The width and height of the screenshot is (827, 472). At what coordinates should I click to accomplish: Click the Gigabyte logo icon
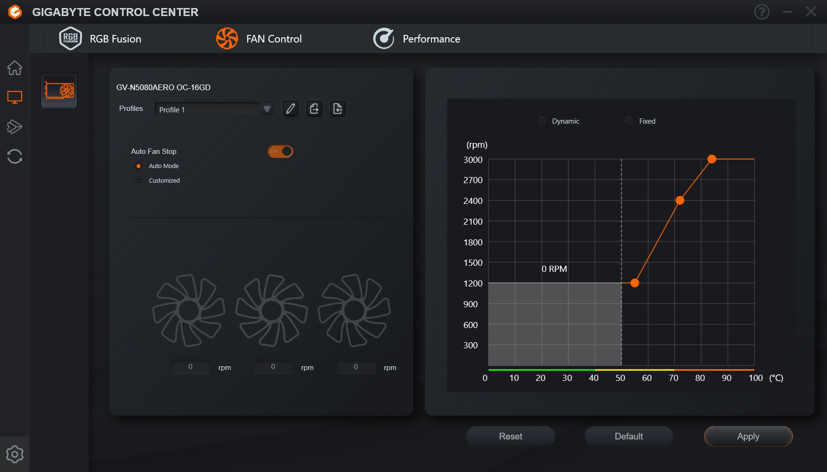click(x=15, y=12)
